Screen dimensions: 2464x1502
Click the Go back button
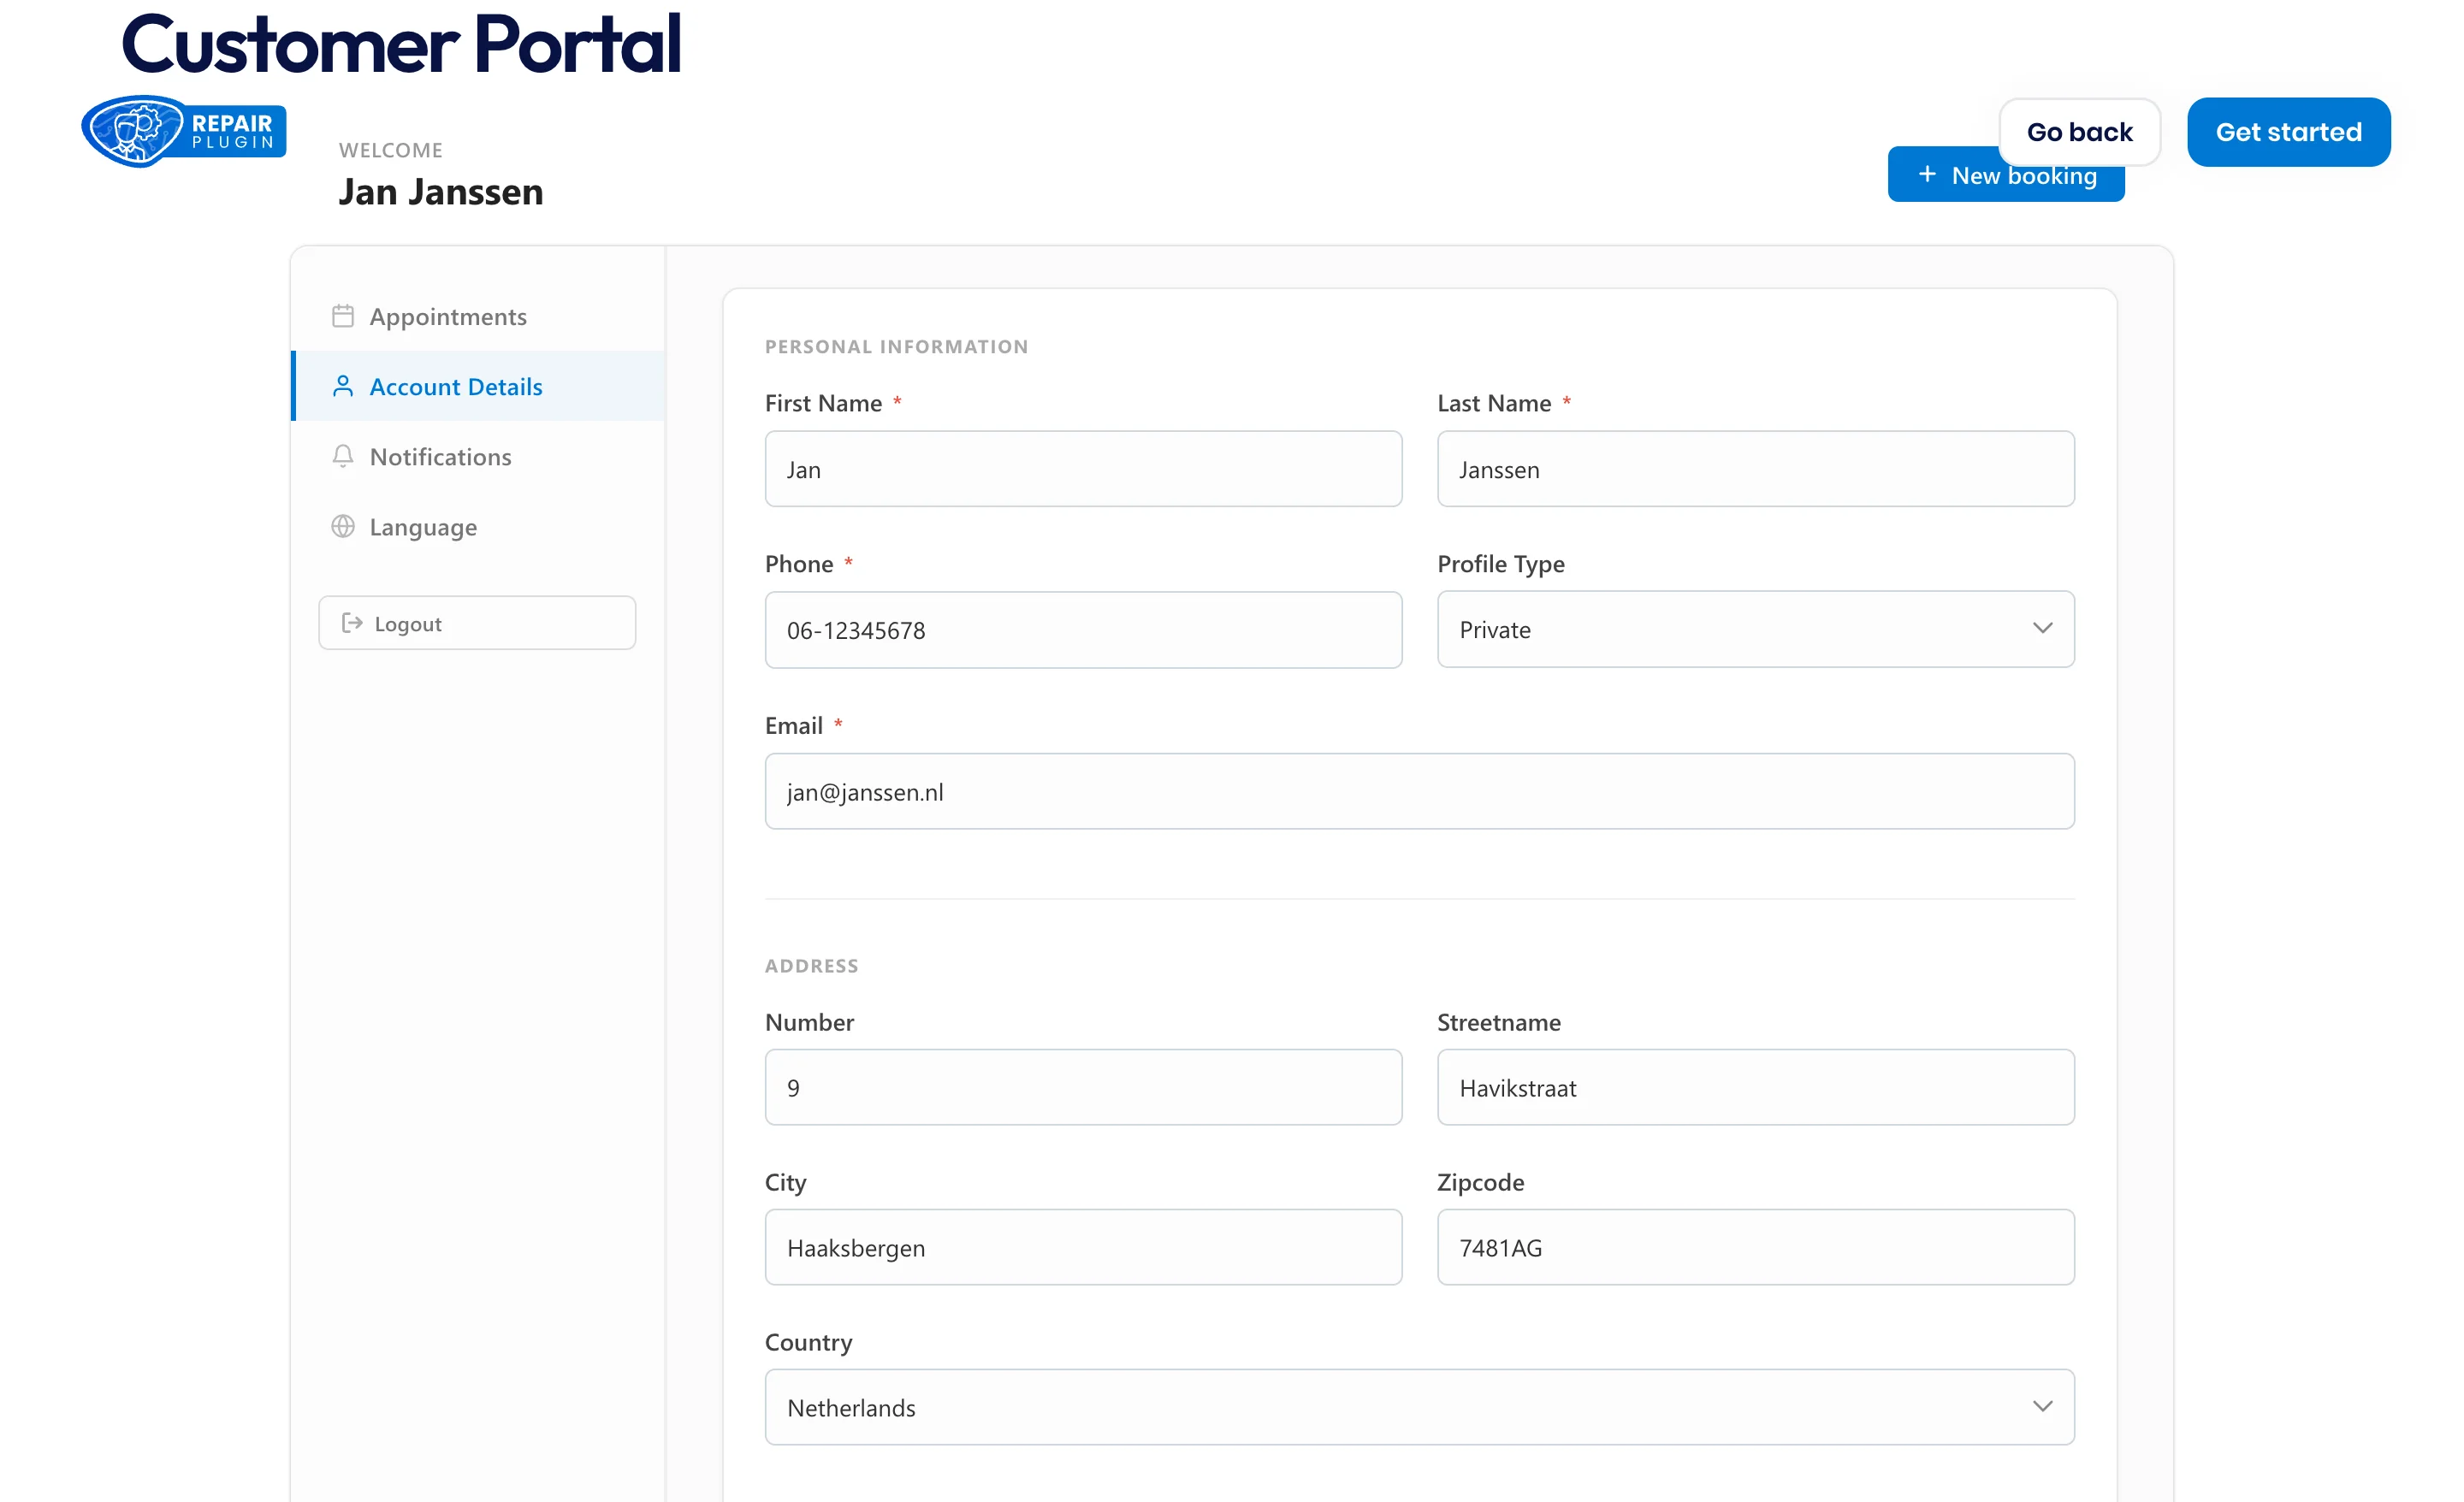coord(2080,132)
